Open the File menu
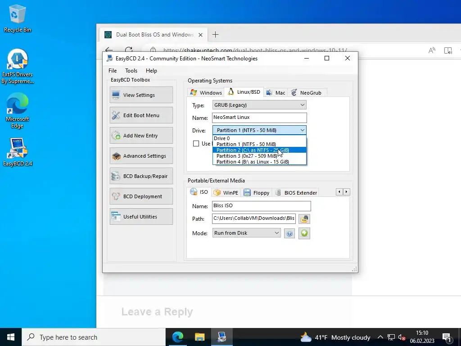 click(113, 71)
